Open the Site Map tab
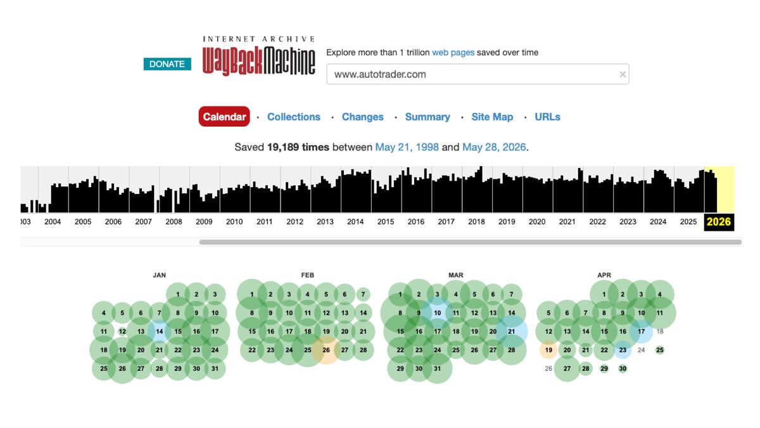Viewport: 760px width, 428px height. pyautogui.click(x=492, y=117)
